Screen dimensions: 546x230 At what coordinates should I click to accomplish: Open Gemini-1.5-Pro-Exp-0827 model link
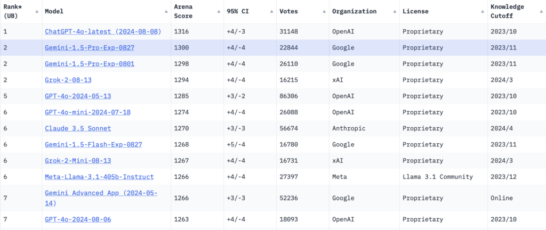[x=90, y=47]
